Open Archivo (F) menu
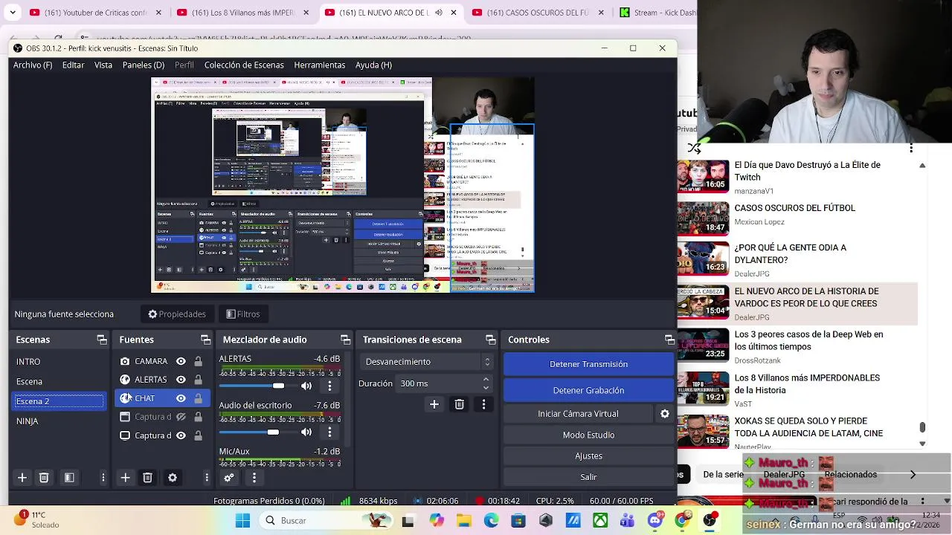The width and height of the screenshot is (952, 535). pos(33,65)
